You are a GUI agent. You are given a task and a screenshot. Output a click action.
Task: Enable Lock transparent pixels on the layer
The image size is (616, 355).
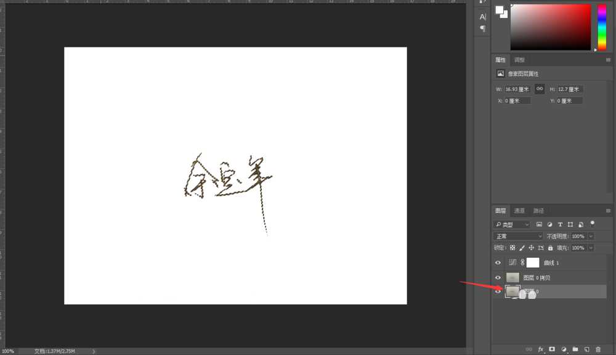click(x=512, y=247)
